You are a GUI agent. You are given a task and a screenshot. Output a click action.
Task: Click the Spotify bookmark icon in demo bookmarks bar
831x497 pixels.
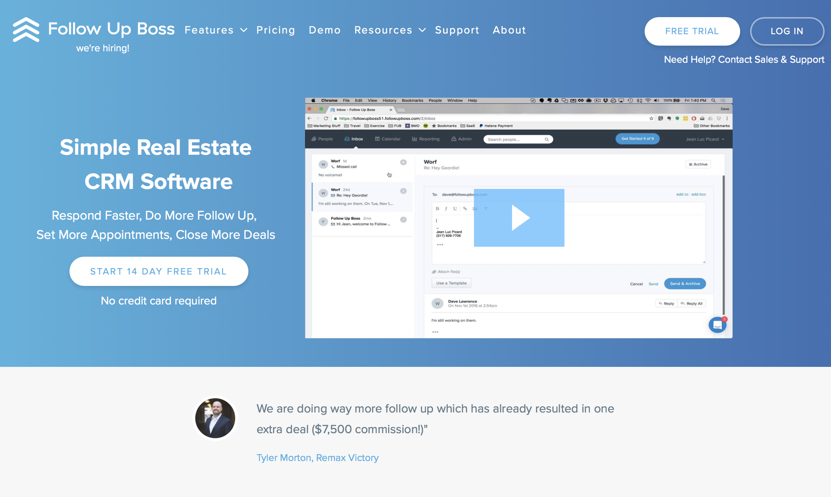pos(425,126)
